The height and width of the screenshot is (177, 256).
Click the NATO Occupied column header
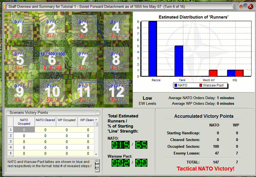(x=24, y=122)
